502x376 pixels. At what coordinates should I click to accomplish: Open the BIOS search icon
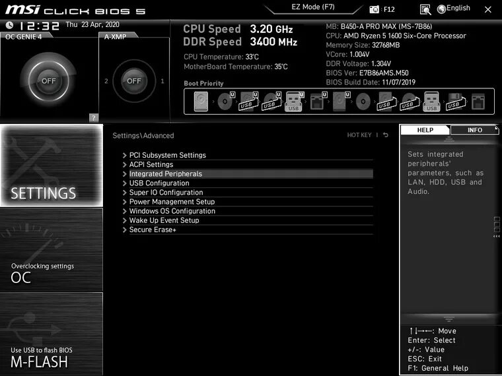[425, 10]
